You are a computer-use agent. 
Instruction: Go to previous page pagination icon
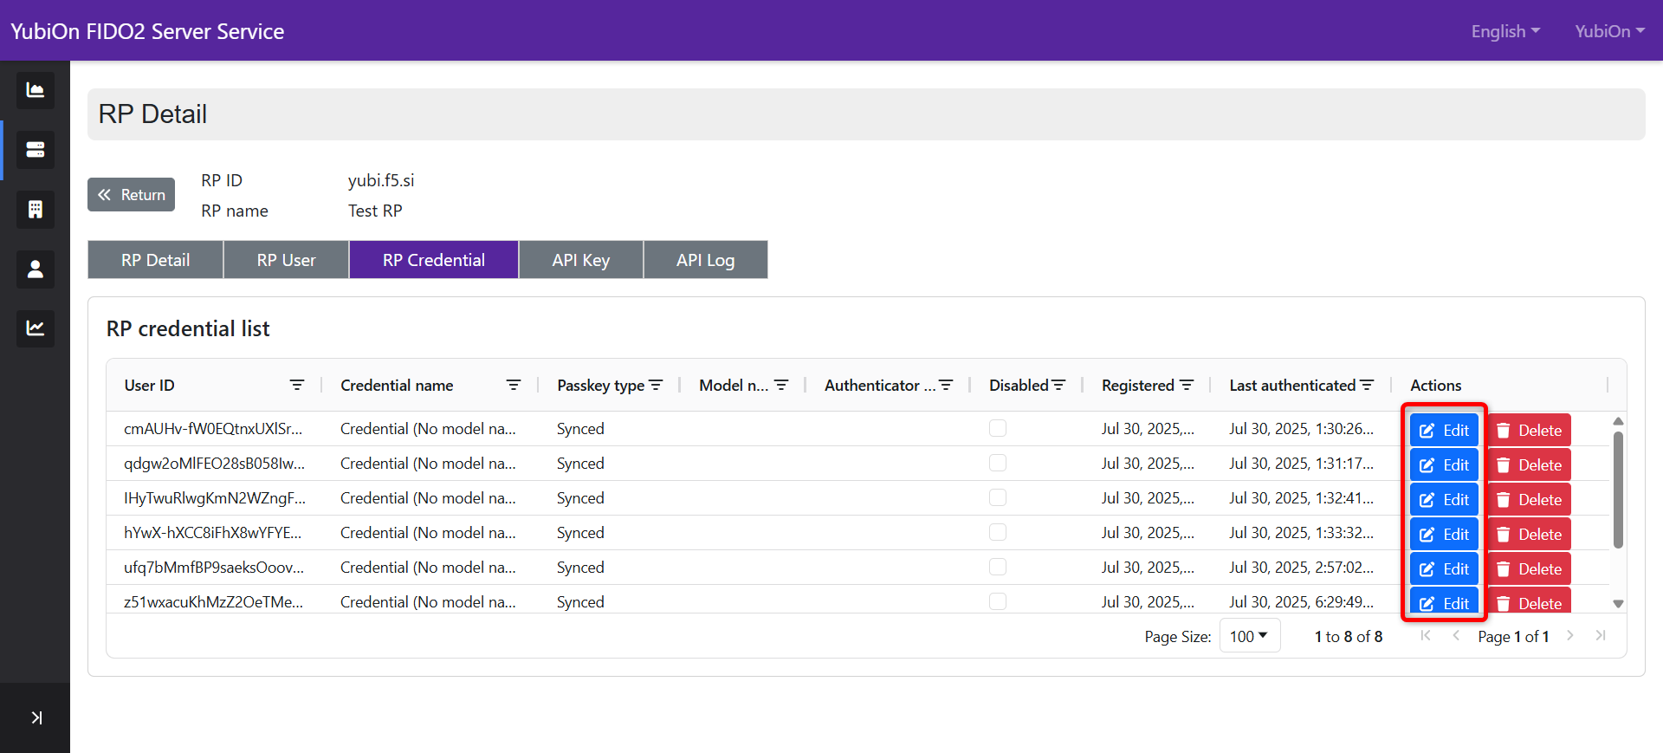[x=1456, y=636]
